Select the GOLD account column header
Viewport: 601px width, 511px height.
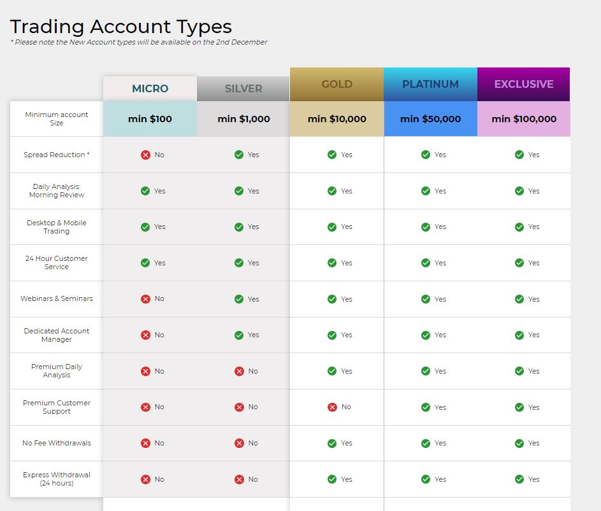(x=337, y=84)
